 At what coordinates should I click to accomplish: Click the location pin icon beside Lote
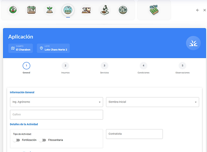click(41, 48)
